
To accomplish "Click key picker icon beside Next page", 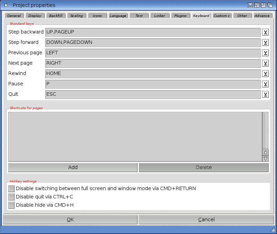I will point(265,63).
